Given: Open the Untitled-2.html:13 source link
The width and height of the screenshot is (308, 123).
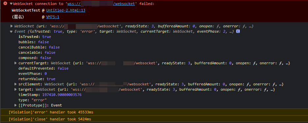Looking at the screenshot, I should click(66, 11).
